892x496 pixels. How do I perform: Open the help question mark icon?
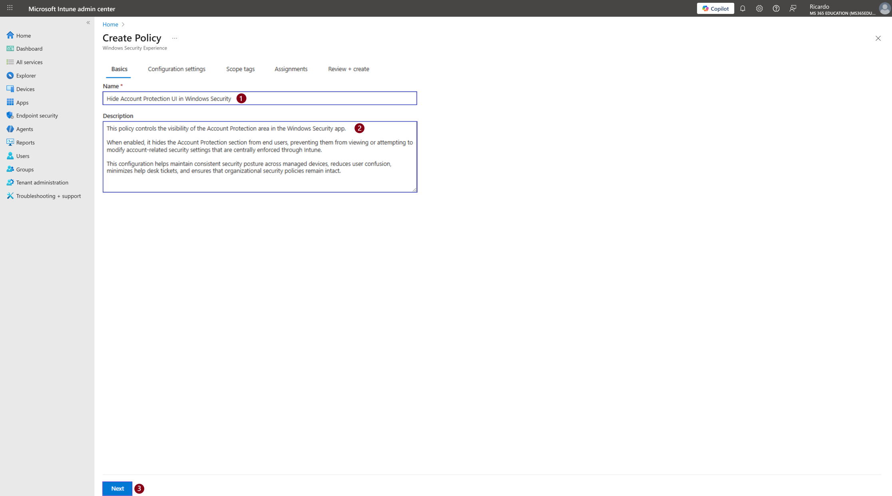click(776, 8)
